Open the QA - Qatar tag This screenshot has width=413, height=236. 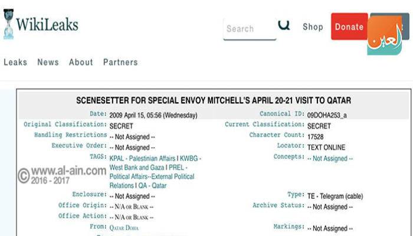click(x=152, y=186)
